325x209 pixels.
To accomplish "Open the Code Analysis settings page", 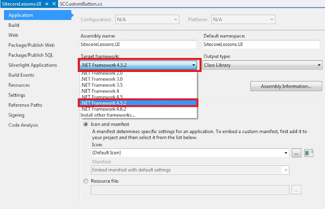I will (23, 124).
